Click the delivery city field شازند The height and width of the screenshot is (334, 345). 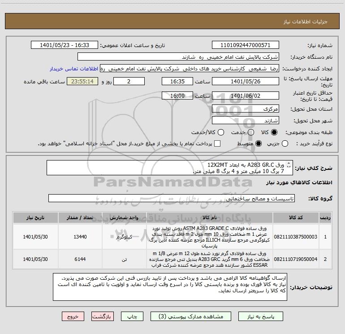246,121
